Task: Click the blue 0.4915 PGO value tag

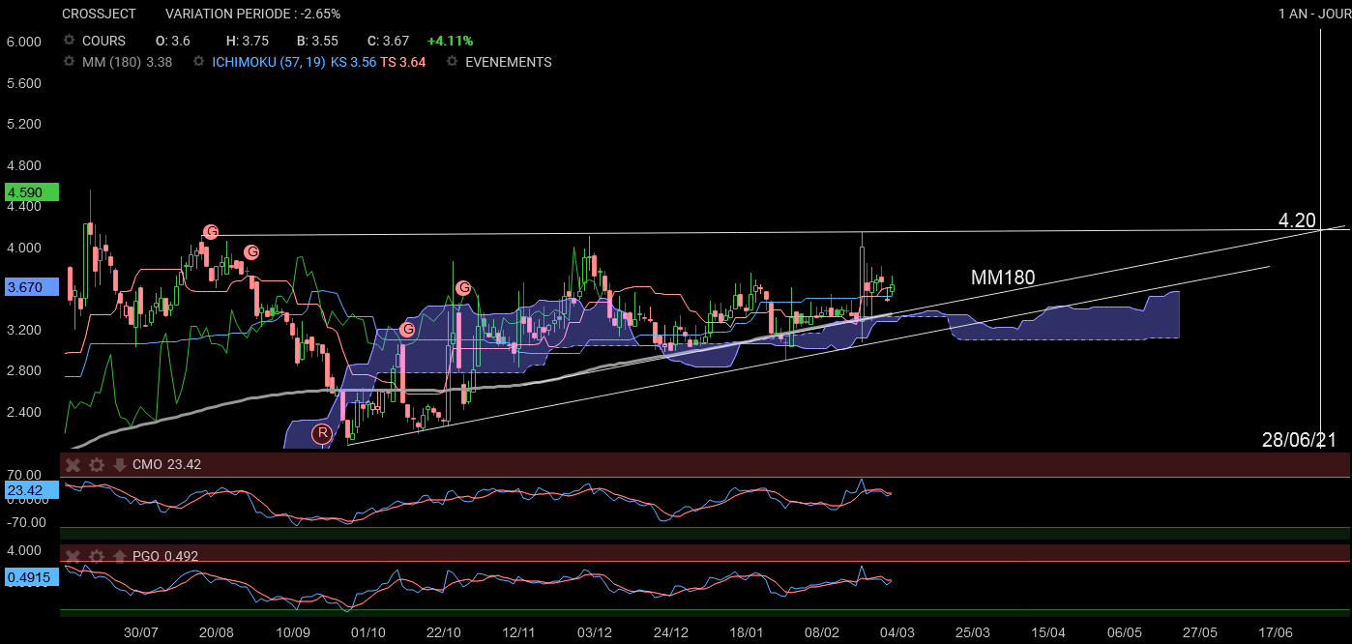Action: 33,577
